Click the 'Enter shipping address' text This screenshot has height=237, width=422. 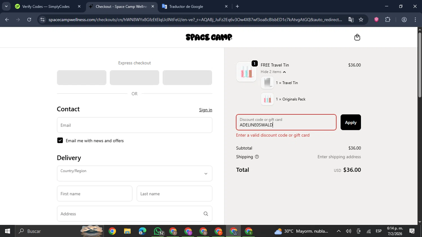[x=339, y=157]
